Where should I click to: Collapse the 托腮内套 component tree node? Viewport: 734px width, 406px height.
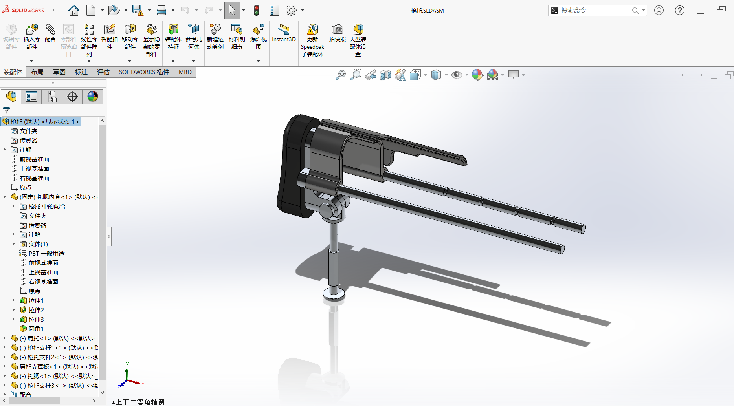5,197
